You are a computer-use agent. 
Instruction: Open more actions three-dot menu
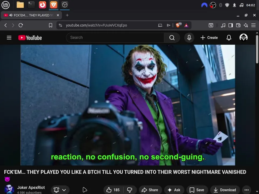[x=246, y=190]
